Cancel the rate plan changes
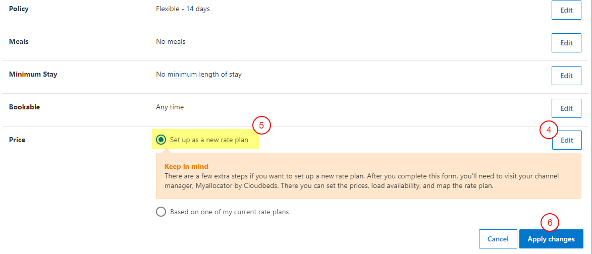The width and height of the screenshot is (592, 254). (498, 239)
